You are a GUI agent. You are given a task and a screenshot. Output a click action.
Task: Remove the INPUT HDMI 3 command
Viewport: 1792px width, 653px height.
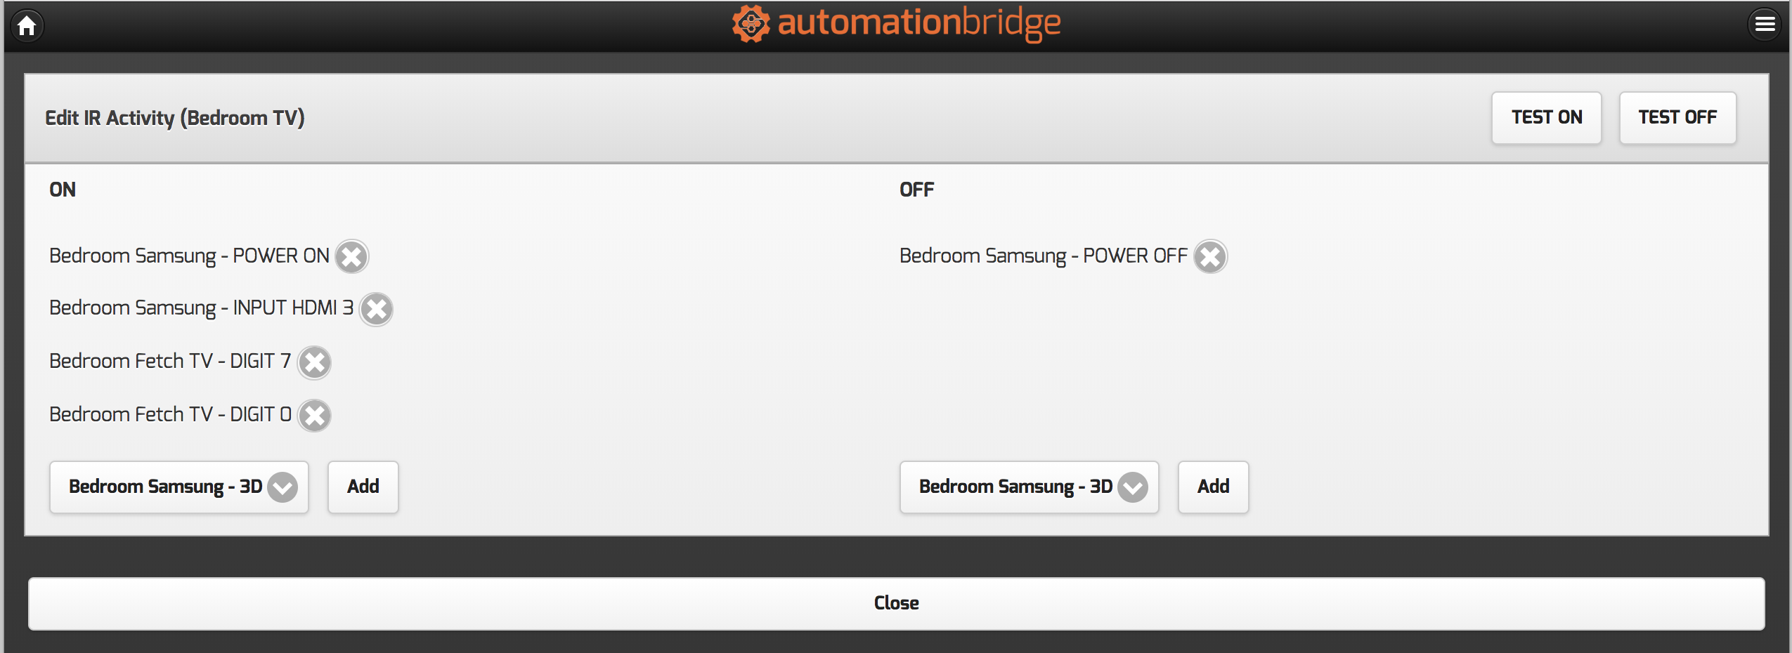coord(376,310)
